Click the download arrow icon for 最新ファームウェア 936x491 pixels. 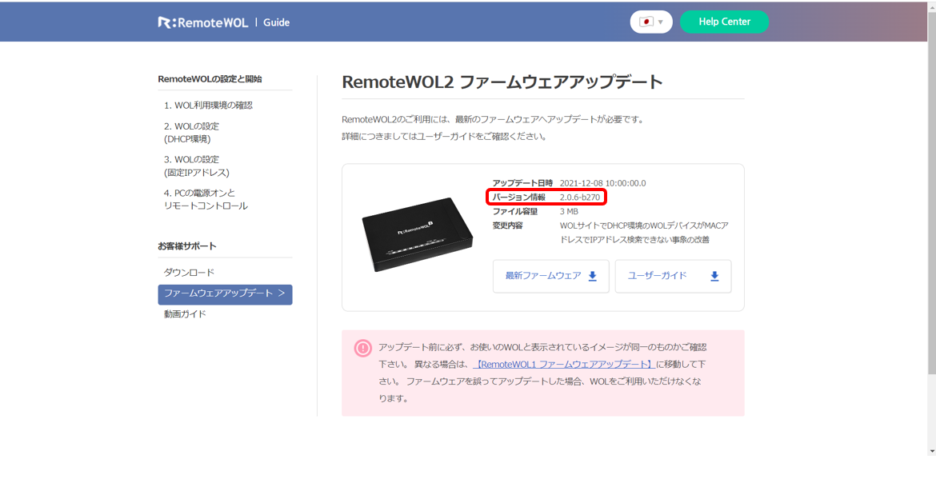[593, 276]
